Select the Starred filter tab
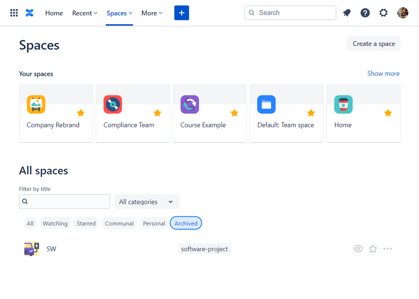Screen dimensions: 419x299 [x=86, y=223]
